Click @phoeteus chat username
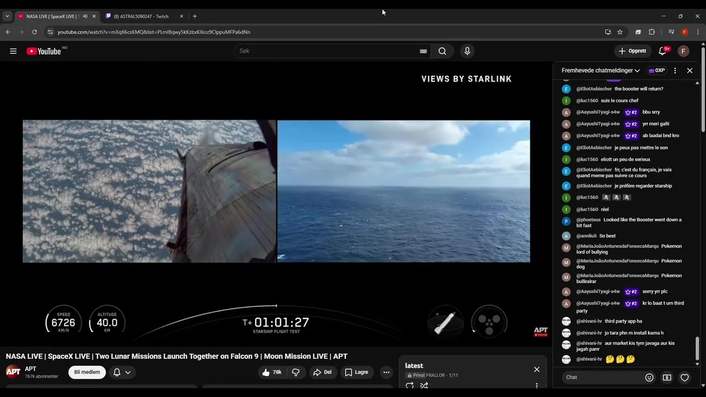The height and width of the screenshot is (397, 706). [x=589, y=219]
